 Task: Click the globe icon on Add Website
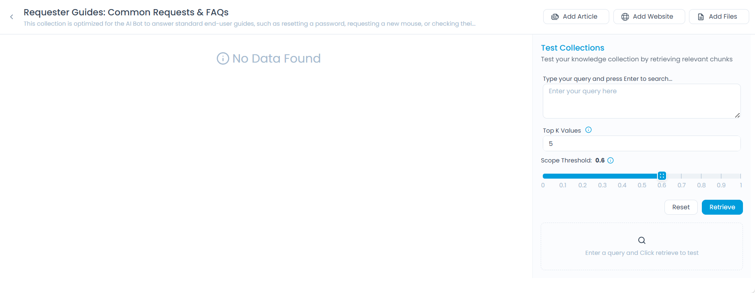click(625, 17)
